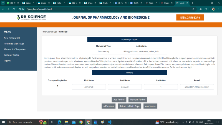Open New manuscript from the sidebar menu
The image size is (222, 125).
tap(12, 38)
